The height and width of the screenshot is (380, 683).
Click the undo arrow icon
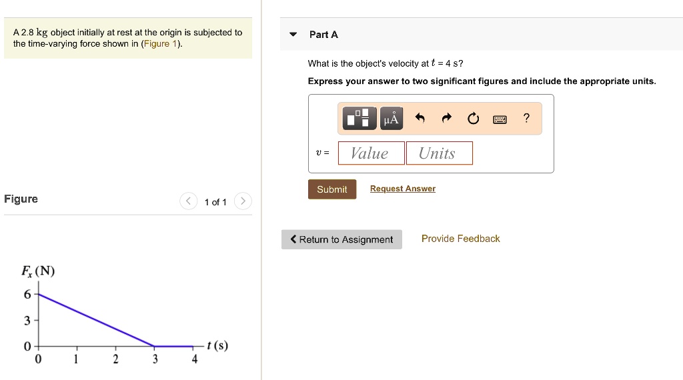tap(420, 119)
